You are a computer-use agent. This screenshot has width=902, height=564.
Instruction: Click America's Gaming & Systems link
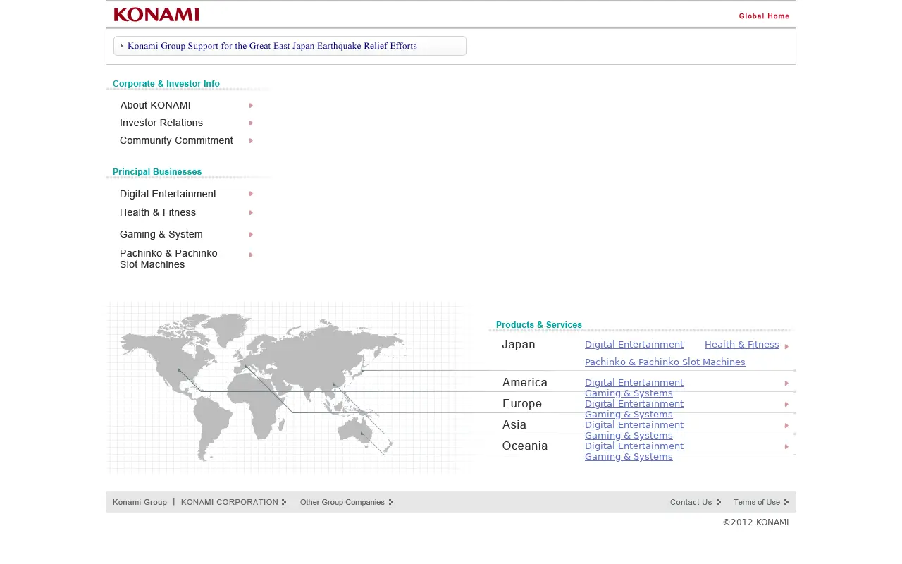[x=629, y=393]
